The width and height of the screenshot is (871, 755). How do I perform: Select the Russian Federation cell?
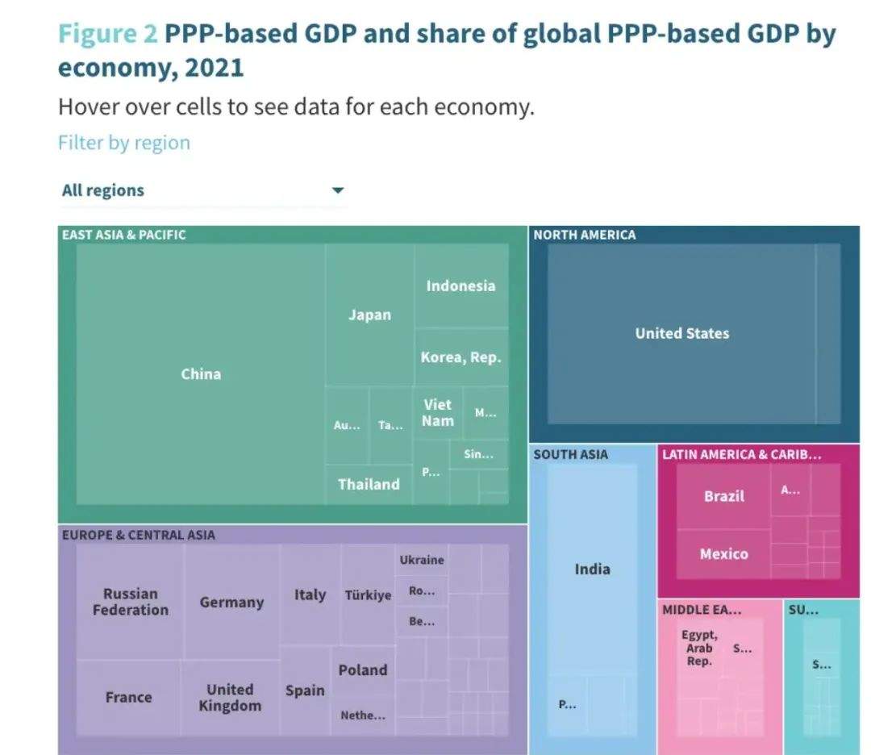pos(130,602)
